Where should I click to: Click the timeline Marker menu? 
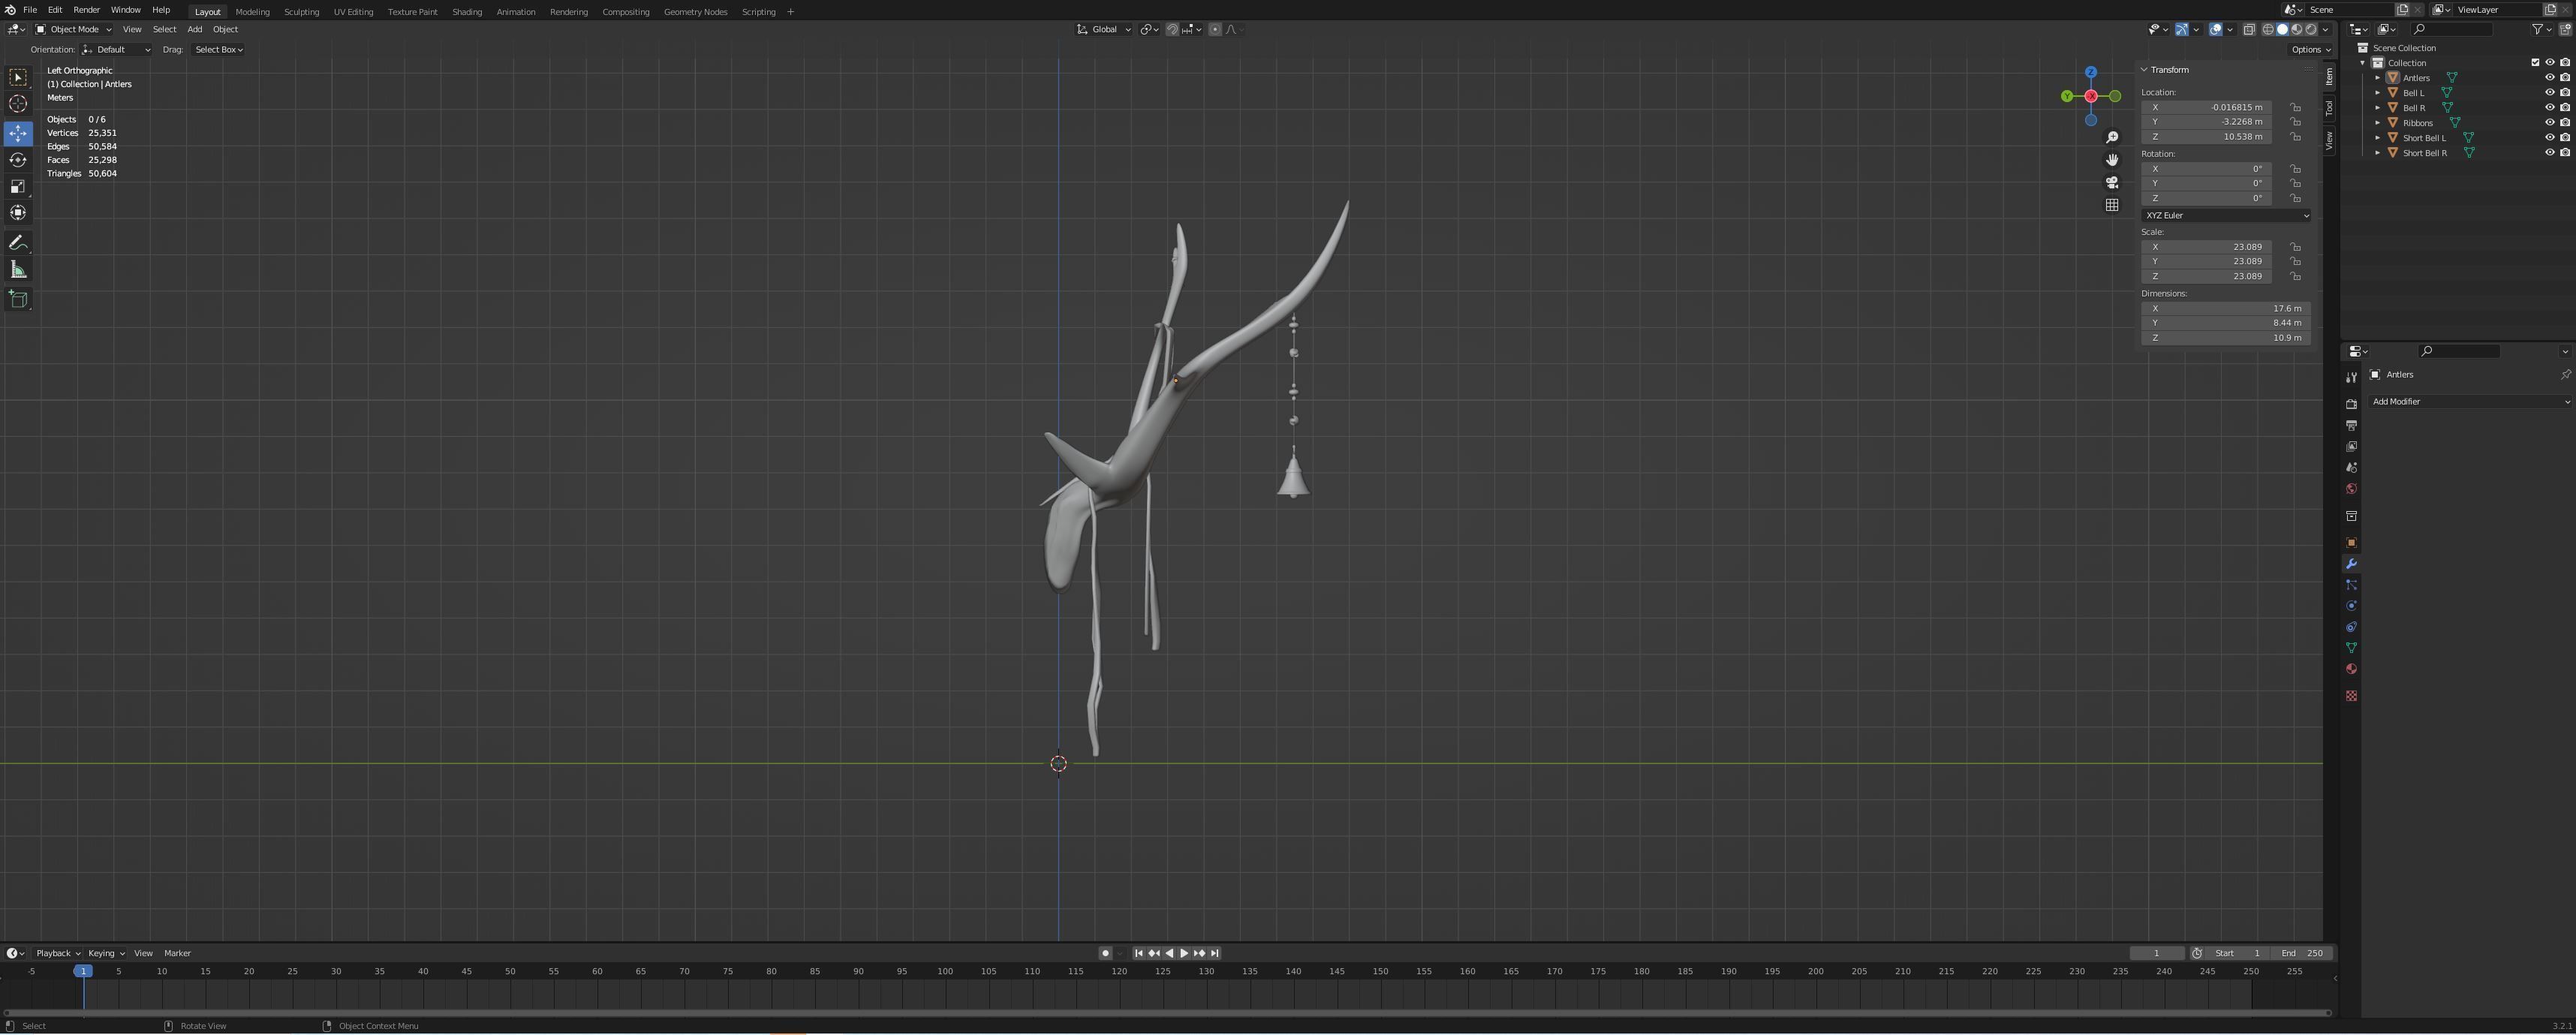[177, 954]
